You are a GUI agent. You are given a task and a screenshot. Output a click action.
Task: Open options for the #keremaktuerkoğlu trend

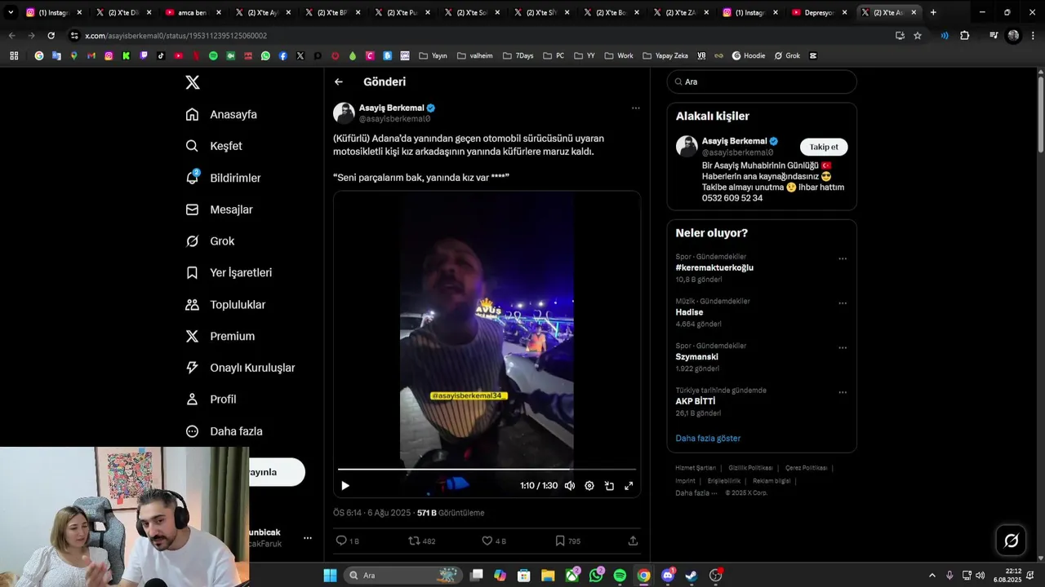coord(843,259)
